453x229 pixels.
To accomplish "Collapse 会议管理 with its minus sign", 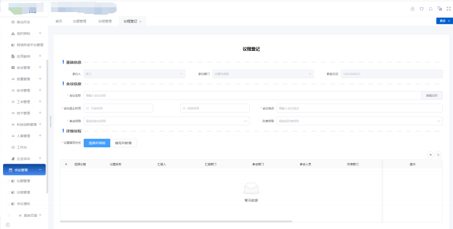I will click(x=40, y=170).
